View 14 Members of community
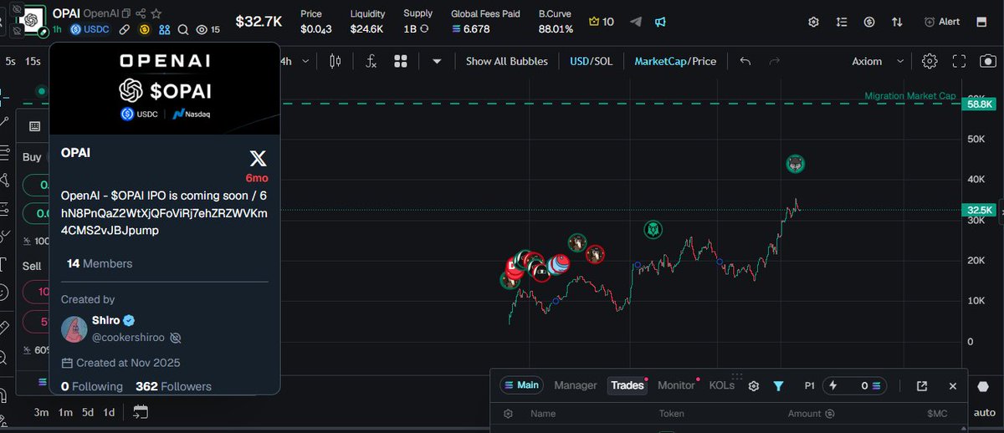The width and height of the screenshot is (1004, 433). [x=99, y=263]
